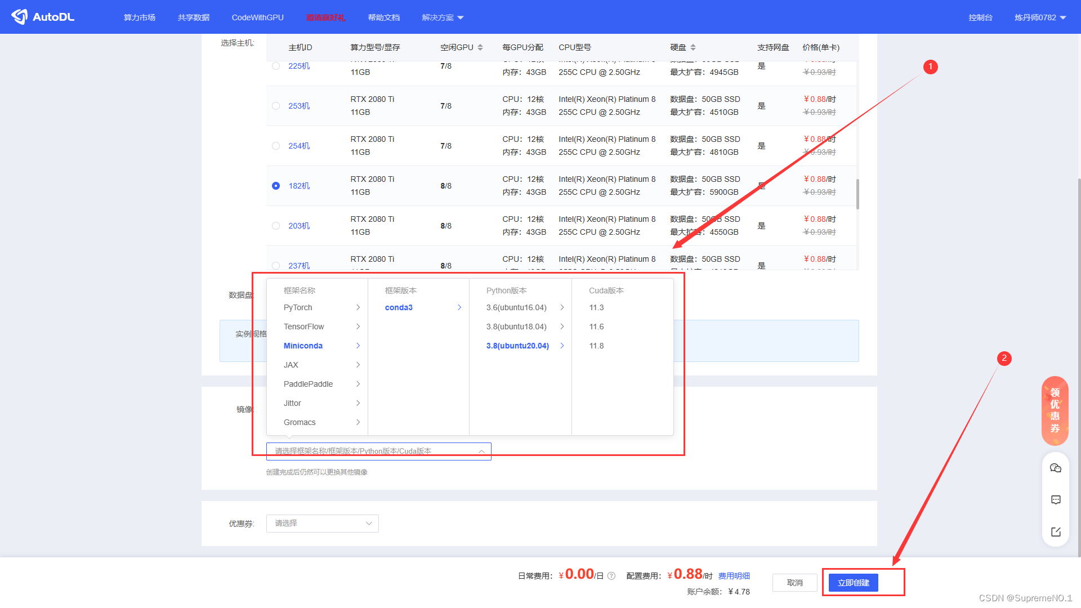
Task: Choose Python 3.8(ubuntu18.04)
Action: pyautogui.click(x=521, y=327)
